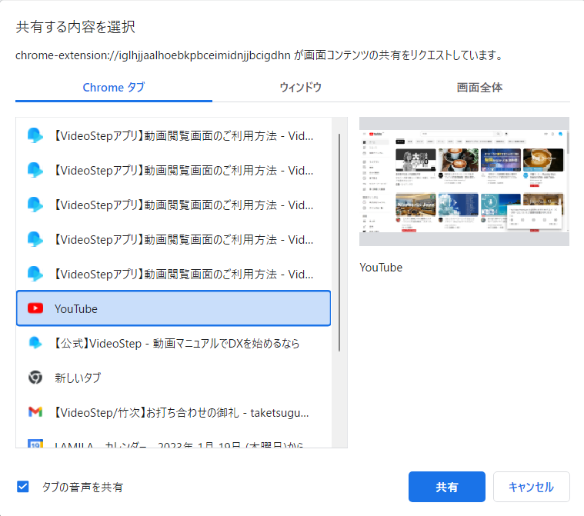This screenshot has width=584, height=516.
Task: Click the YouTube preview thumbnail
Action: coord(464,181)
